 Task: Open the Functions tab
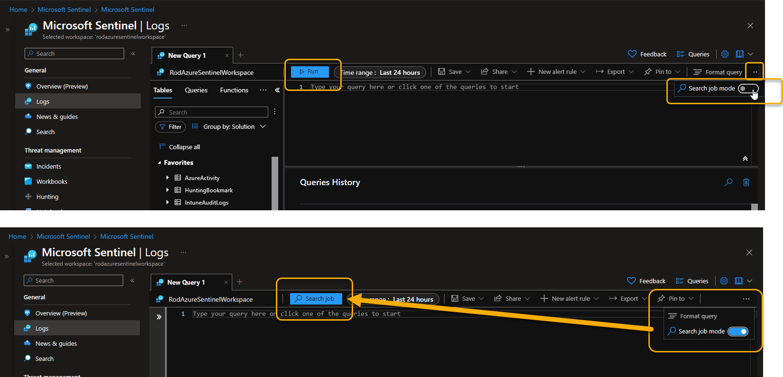234,90
